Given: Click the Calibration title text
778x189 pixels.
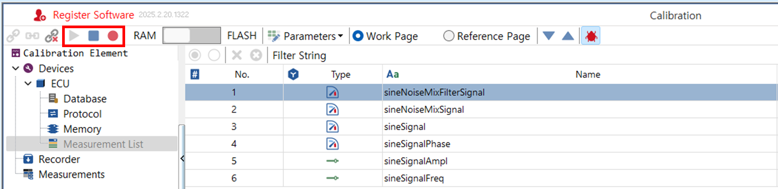Looking at the screenshot, I should (675, 15).
